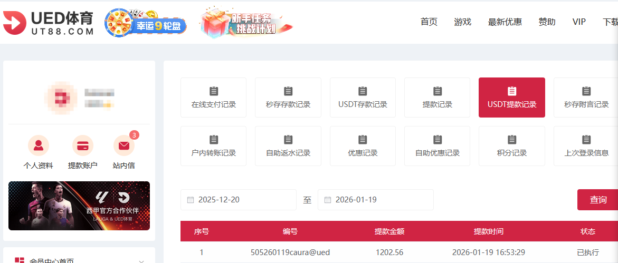Go to 自助返水记录 tab
The width and height of the screenshot is (618, 263).
click(288, 146)
